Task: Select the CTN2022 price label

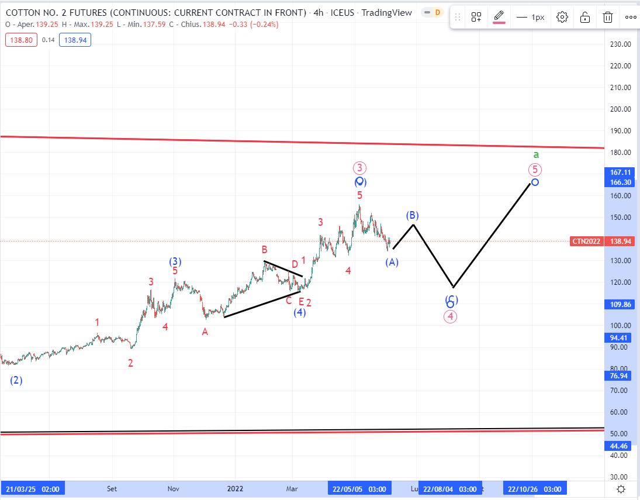Action: pyautogui.click(x=586, y=242)
